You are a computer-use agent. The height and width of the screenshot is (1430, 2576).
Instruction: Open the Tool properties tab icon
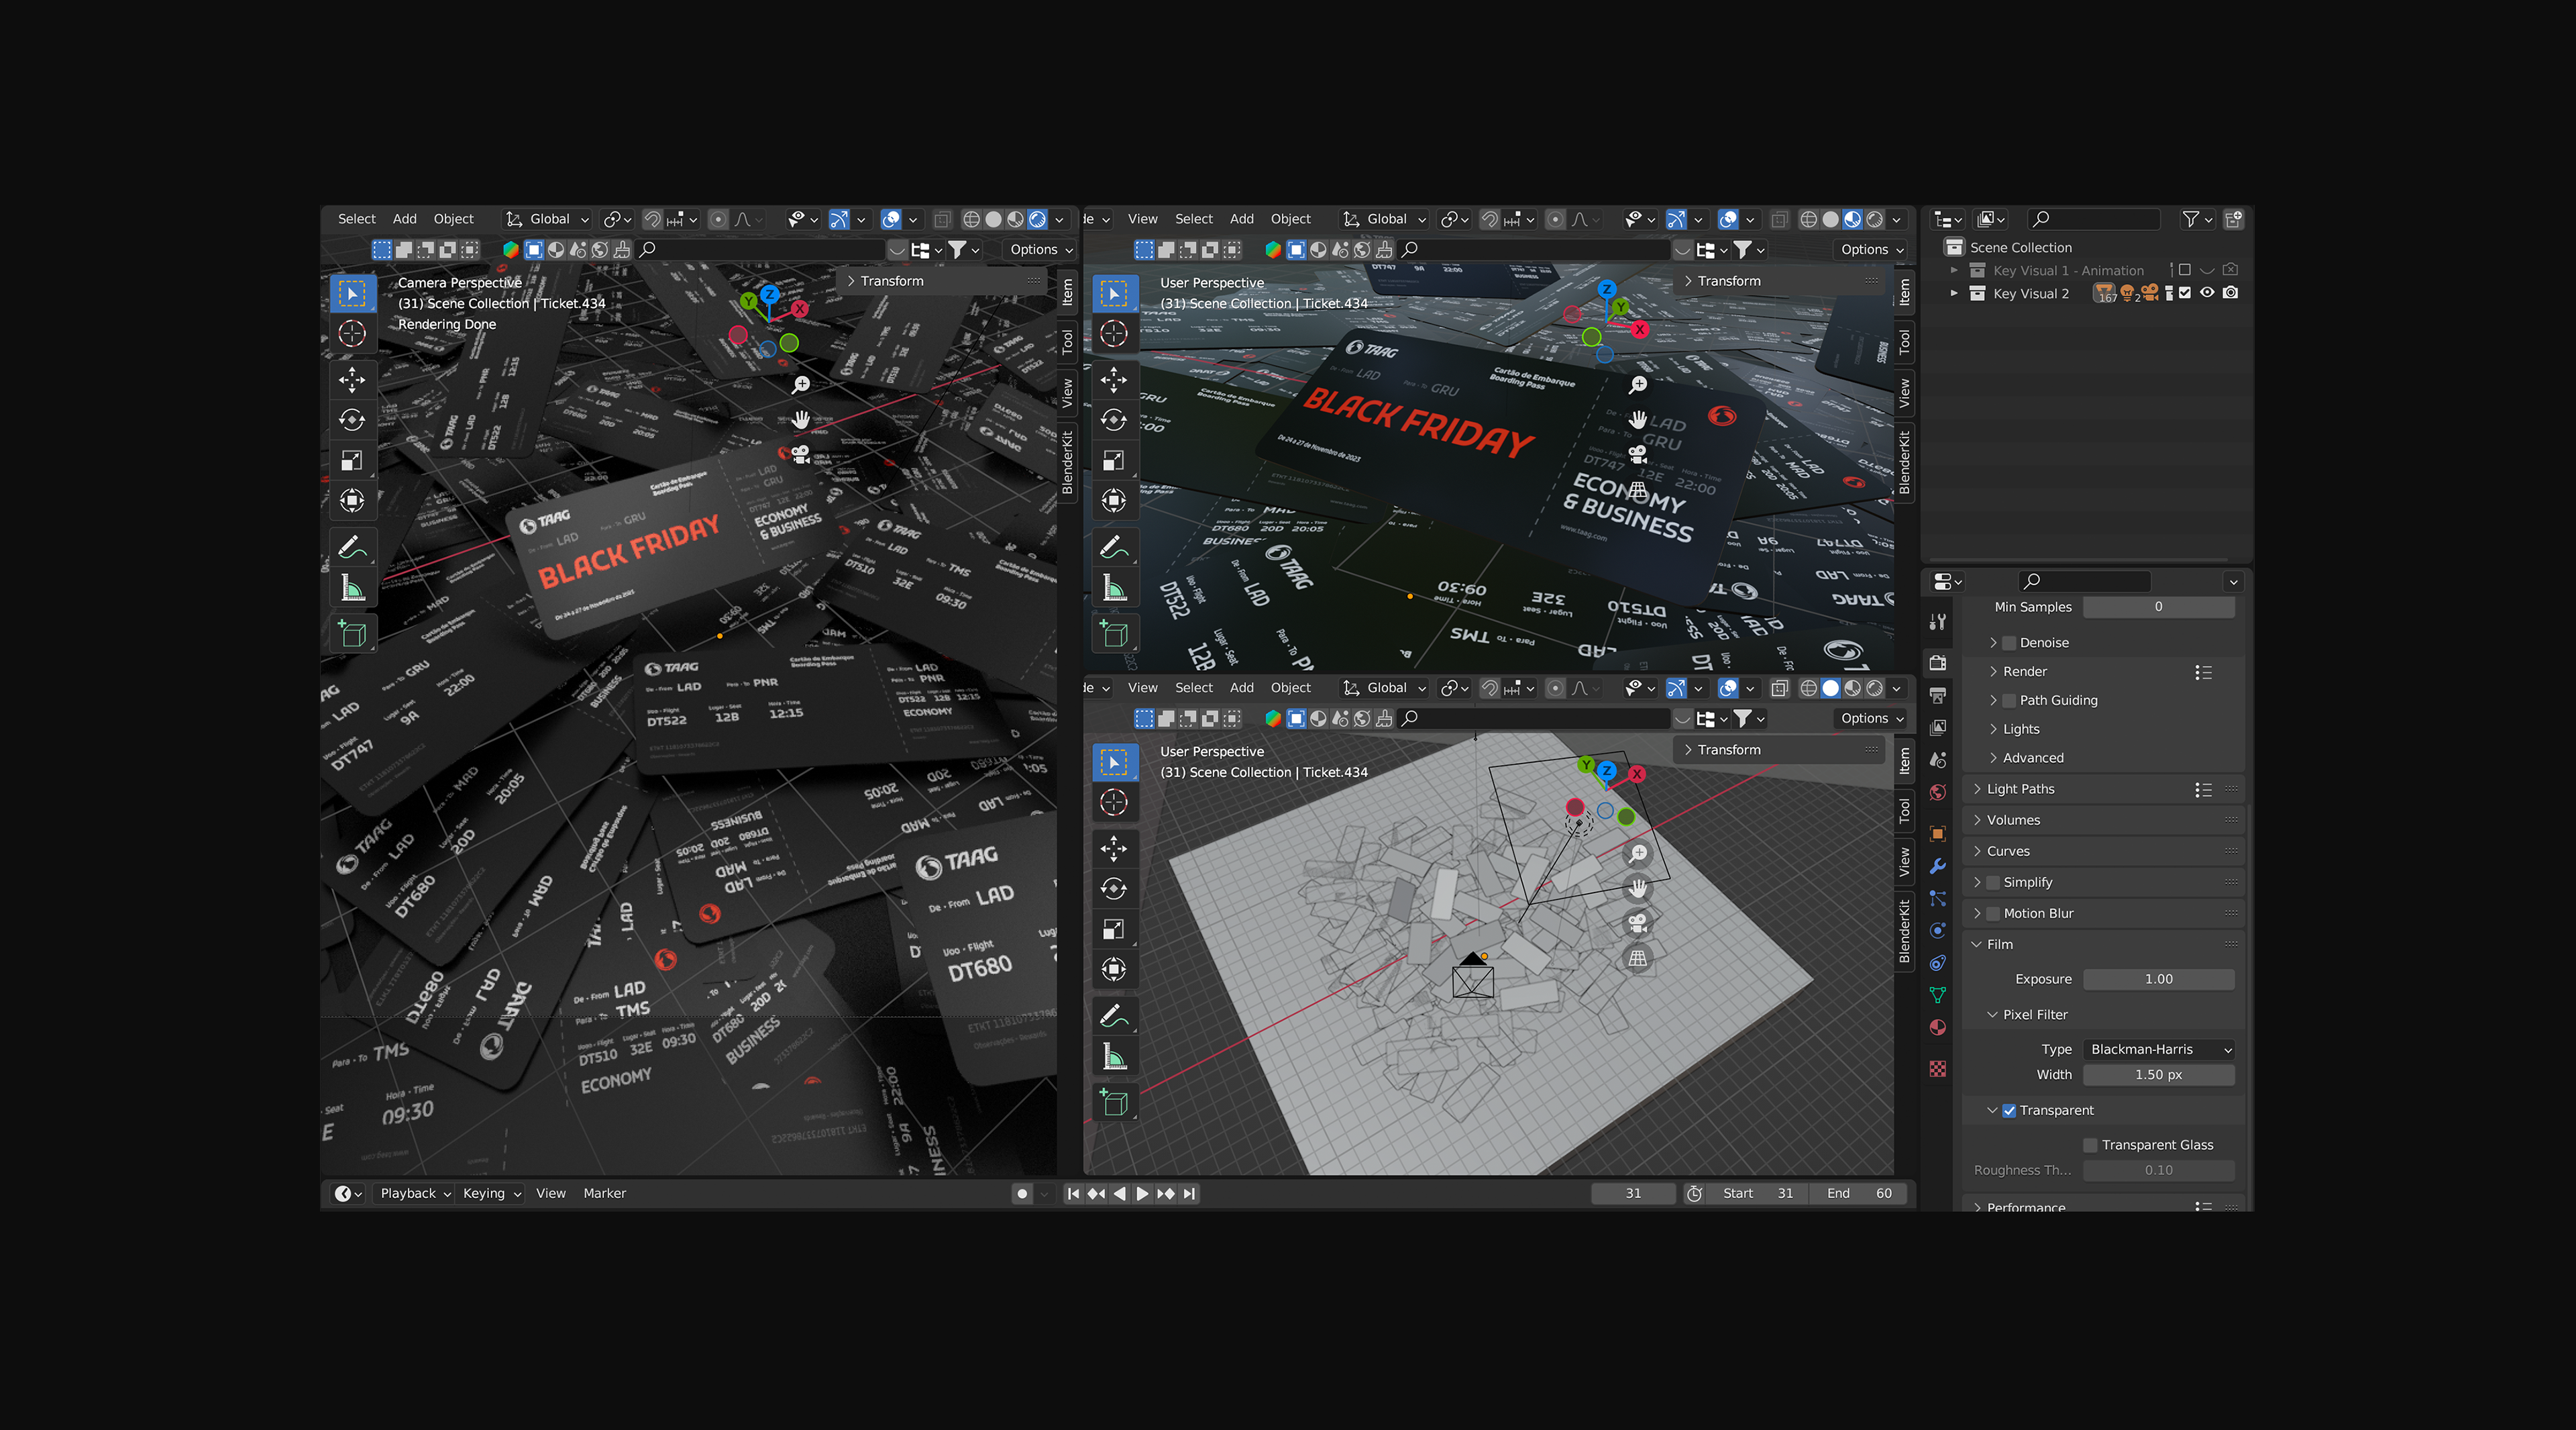point(1938,622)
